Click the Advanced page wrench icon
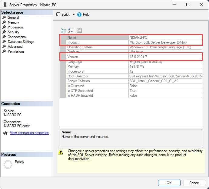The image size is (209, 189). pyautogui.click(x=4, y=46)
